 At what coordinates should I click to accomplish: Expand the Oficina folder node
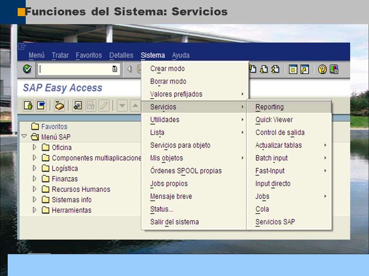[x=35, y=147]
